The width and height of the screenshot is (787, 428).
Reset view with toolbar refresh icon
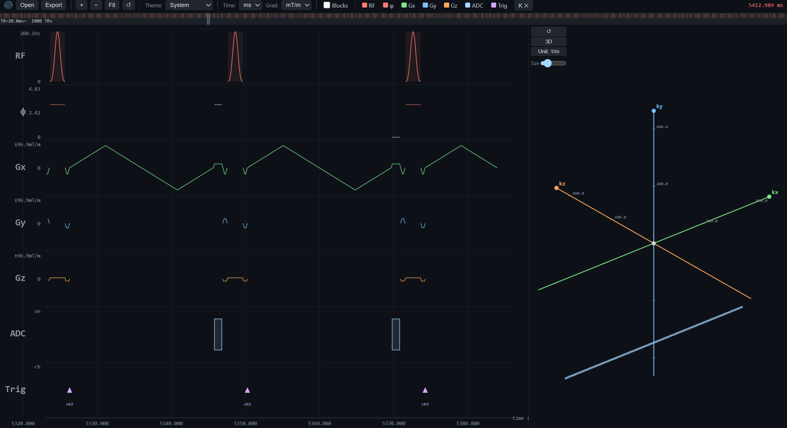[x=128, y=5]
